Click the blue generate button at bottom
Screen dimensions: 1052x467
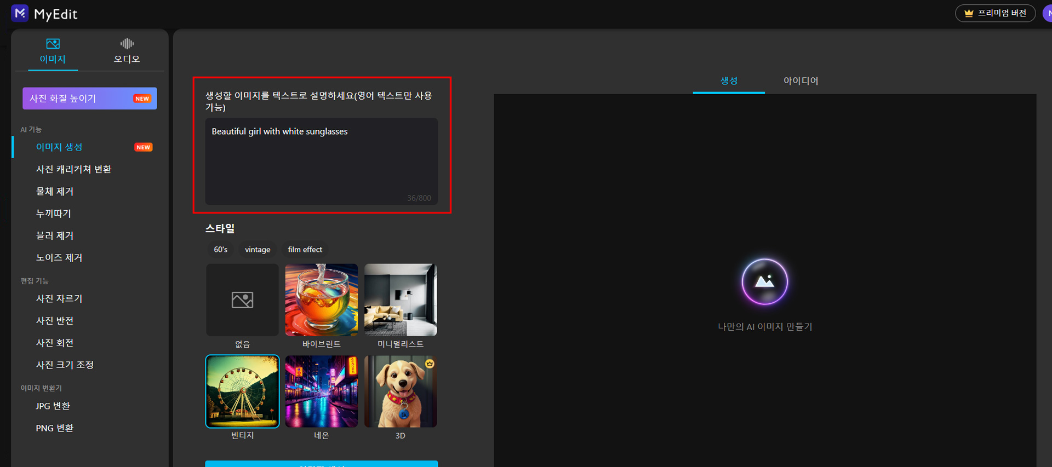coord(322,464)
